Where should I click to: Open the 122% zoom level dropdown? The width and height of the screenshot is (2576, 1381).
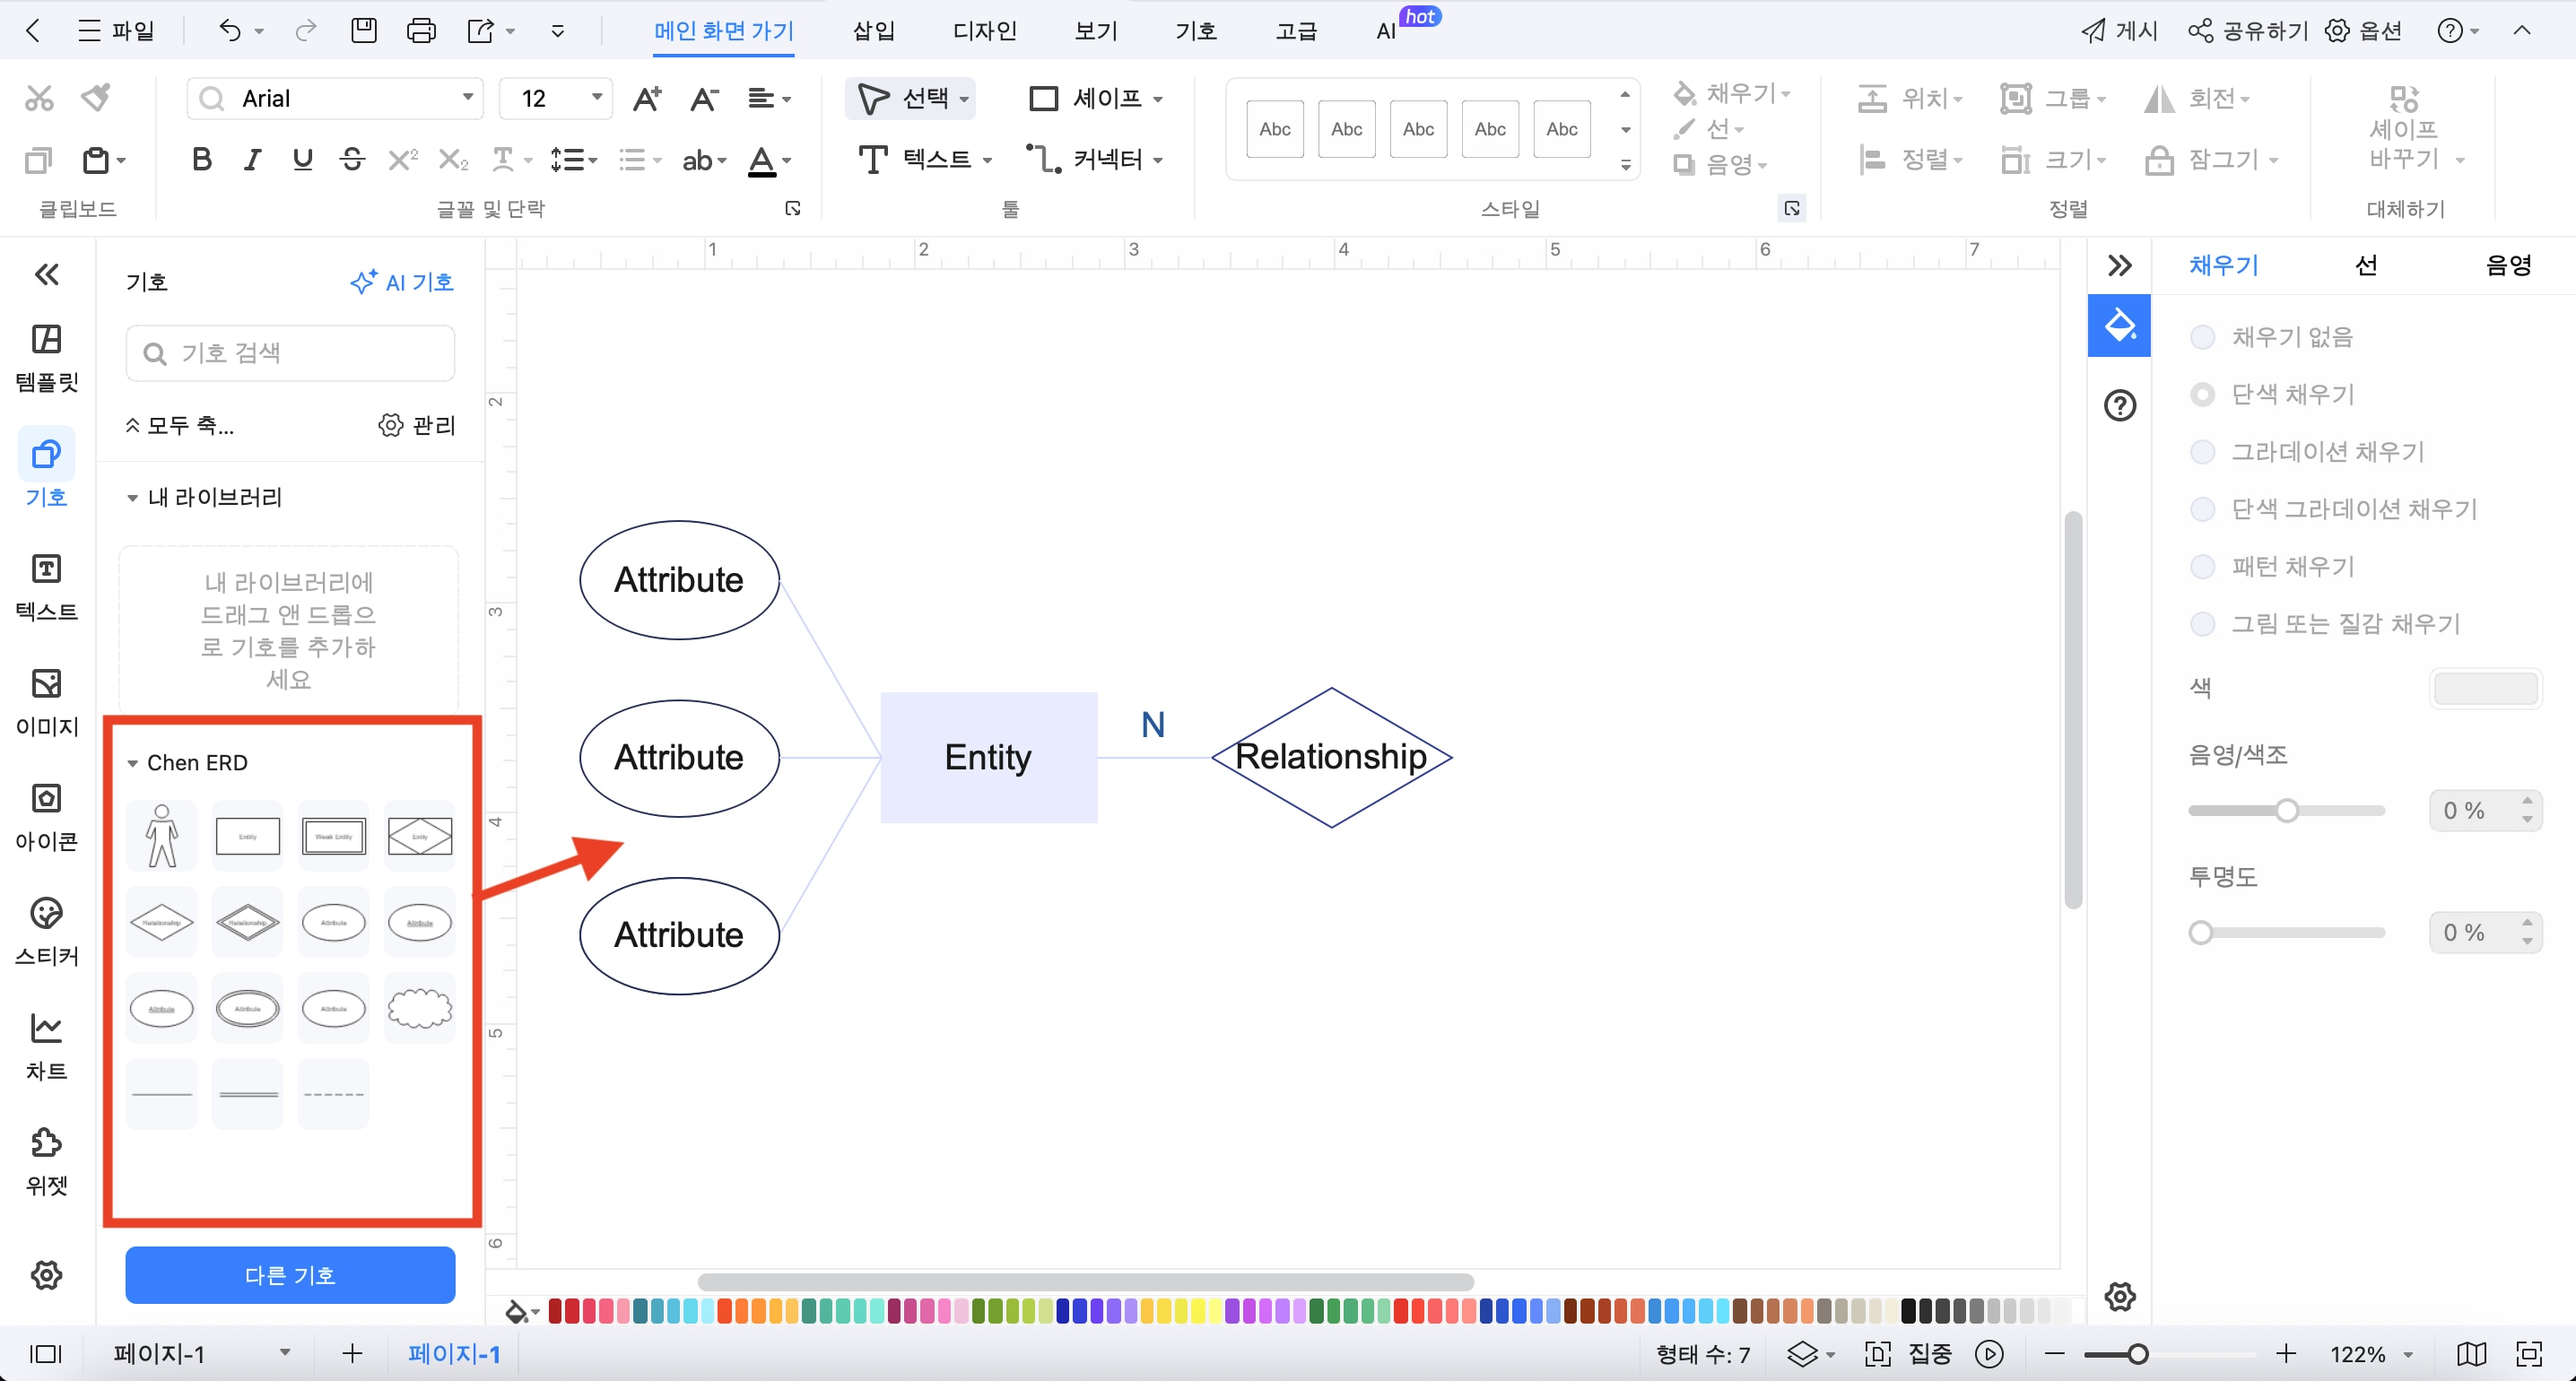[2408, 1354]
